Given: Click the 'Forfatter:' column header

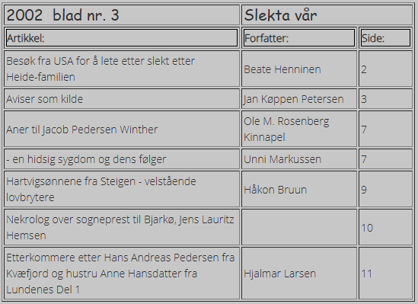Looking at the screenshot, I should [299, 38].
